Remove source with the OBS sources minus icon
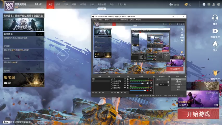This screenshot has height=125, width=222. coord(115,92)
